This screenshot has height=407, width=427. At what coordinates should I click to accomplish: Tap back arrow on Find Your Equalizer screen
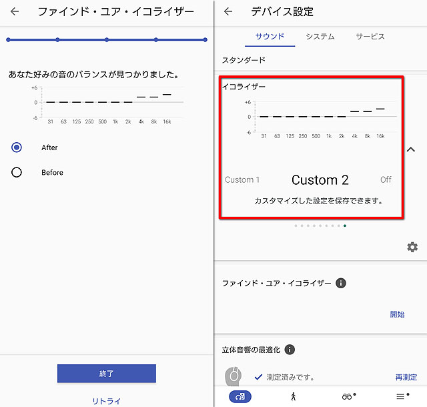15,12
